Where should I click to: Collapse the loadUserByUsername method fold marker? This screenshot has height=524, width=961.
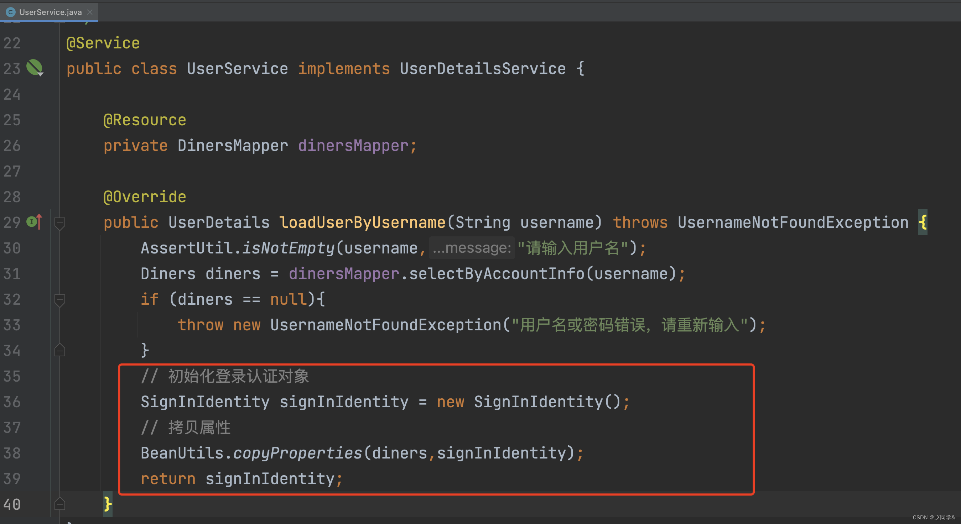[x=60, y=222]
